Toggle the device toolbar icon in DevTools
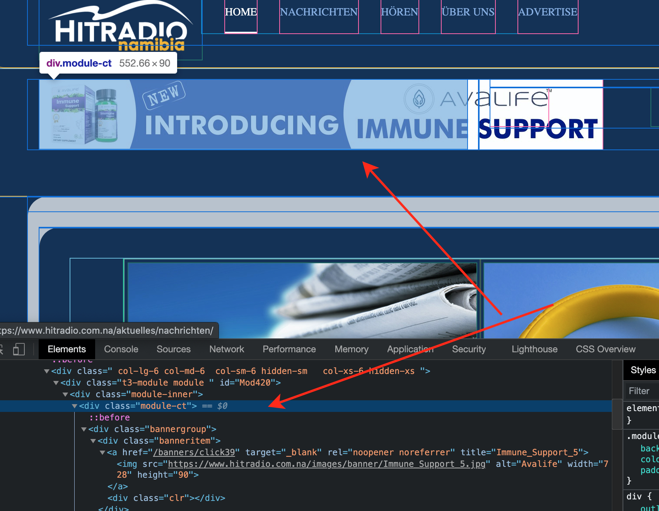Viewport: 659px width, 511px height. coord(19,349)
